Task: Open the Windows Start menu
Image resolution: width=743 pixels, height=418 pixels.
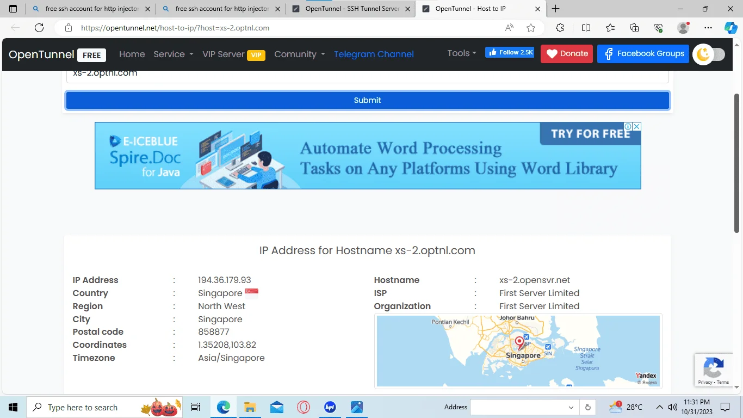Action: pyautogui.click(x=13, y=407)
